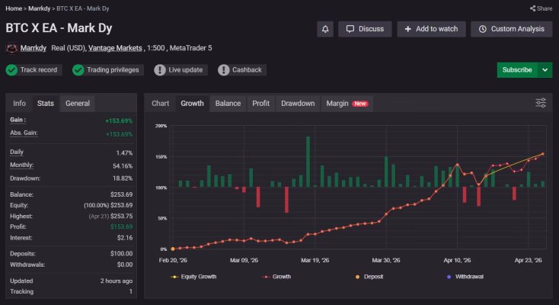Open the Custom Analysis button
The height and width of the screenshot is (305, 559).
pos(511,29)
